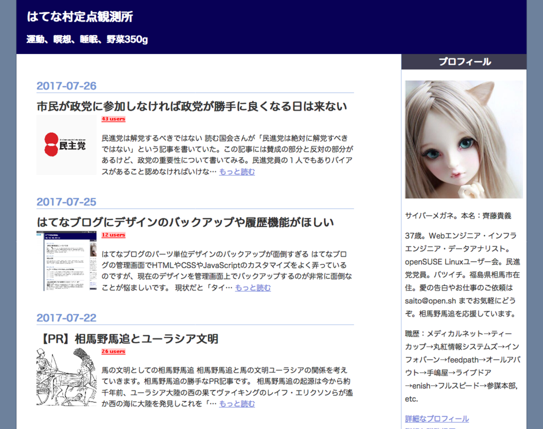Click the 民主党 logo thumbnail

coord(66,144)
